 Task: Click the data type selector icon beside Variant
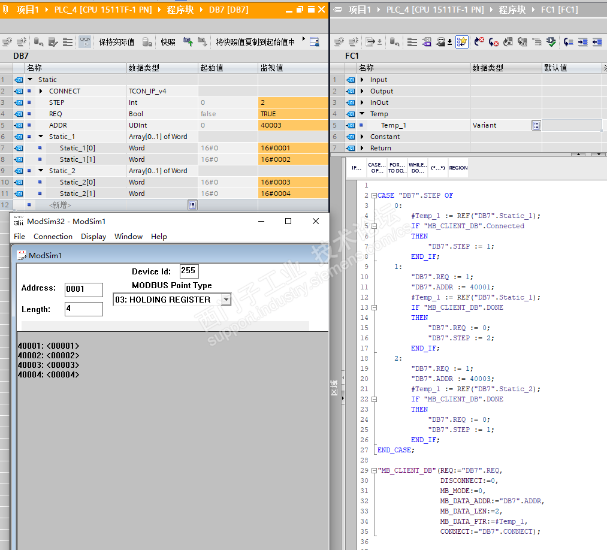pos(536,125)
